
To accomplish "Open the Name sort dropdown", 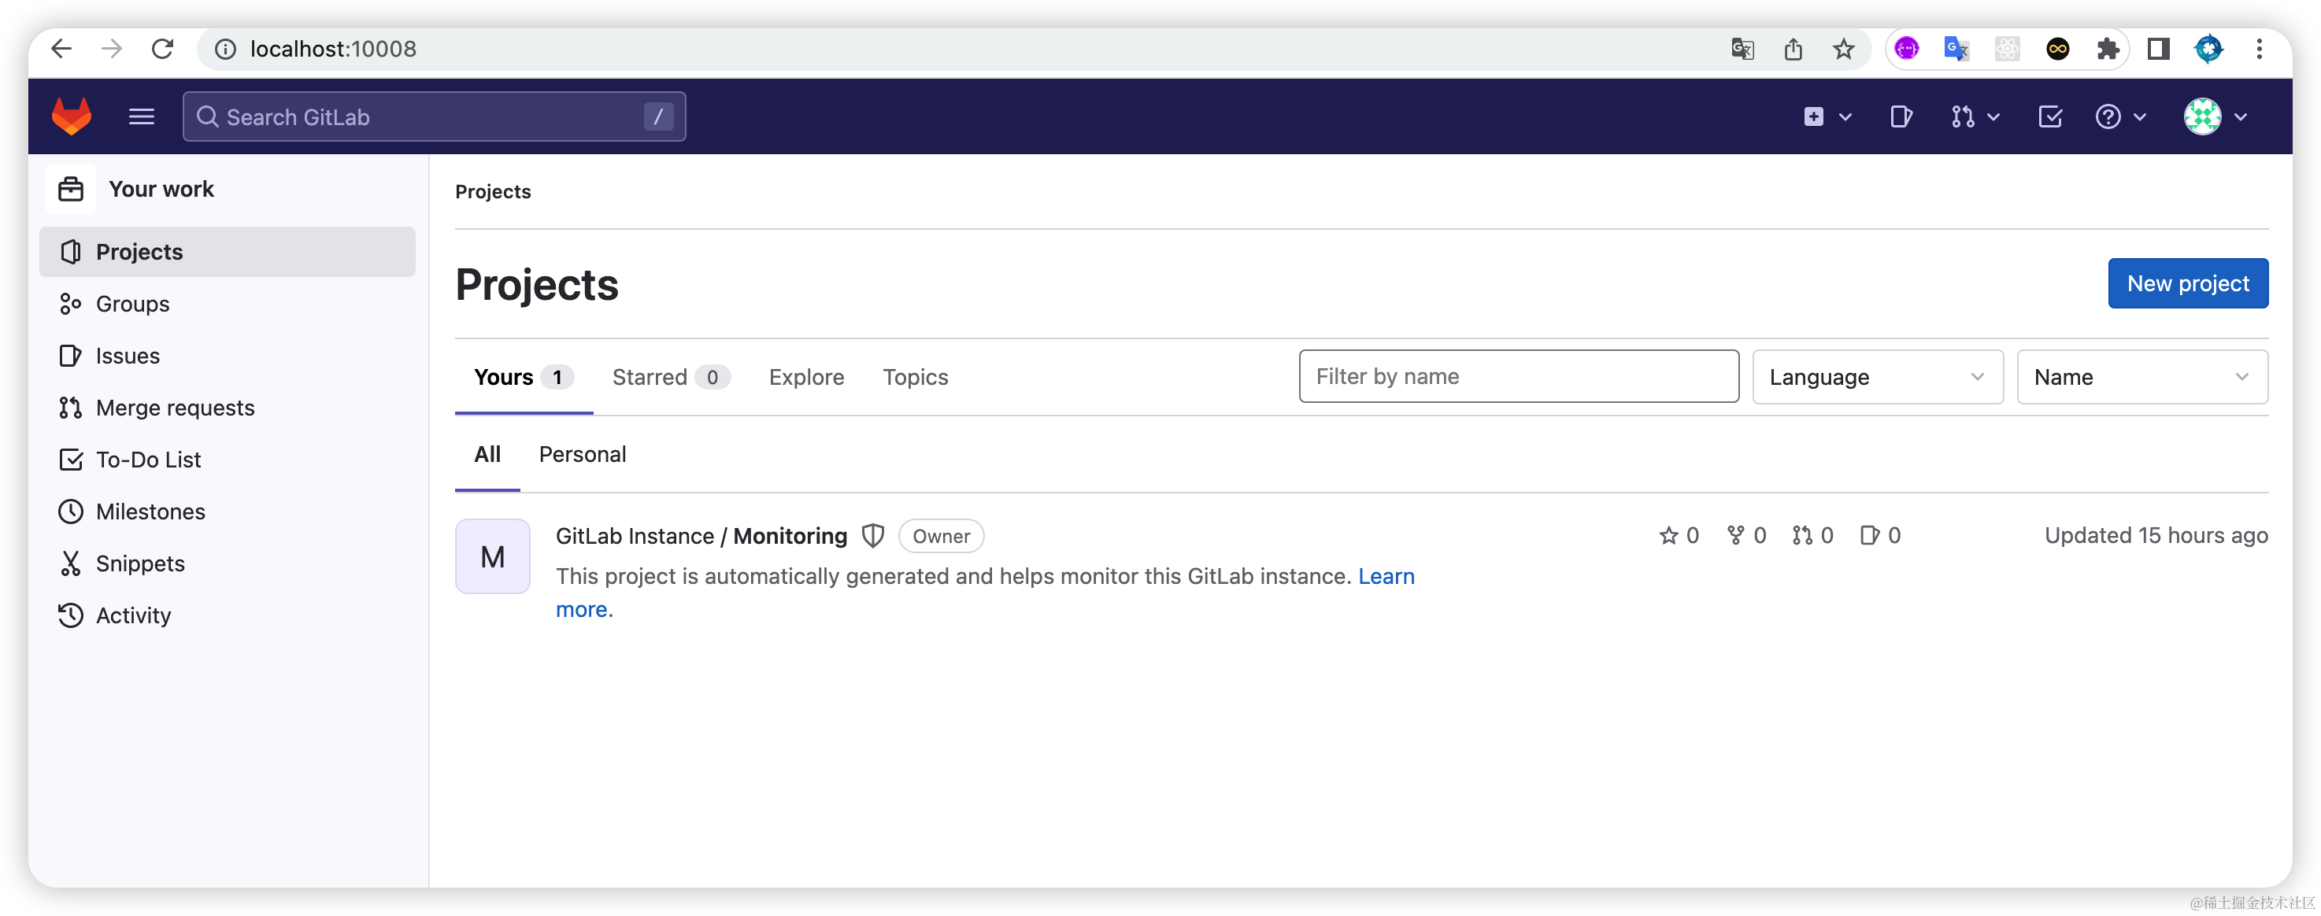I will pyautogui.click(x=2141, y=376).
